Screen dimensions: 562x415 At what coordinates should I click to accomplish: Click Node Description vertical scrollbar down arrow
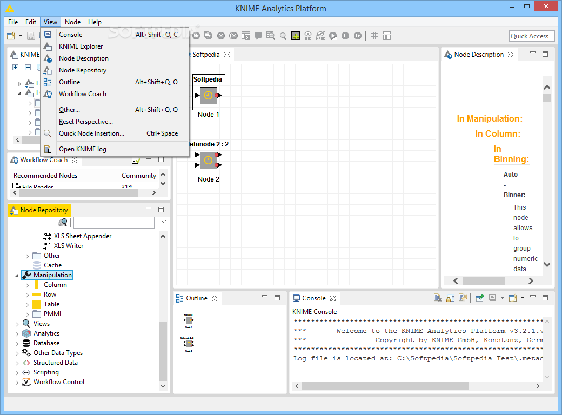tap(547, 264)
